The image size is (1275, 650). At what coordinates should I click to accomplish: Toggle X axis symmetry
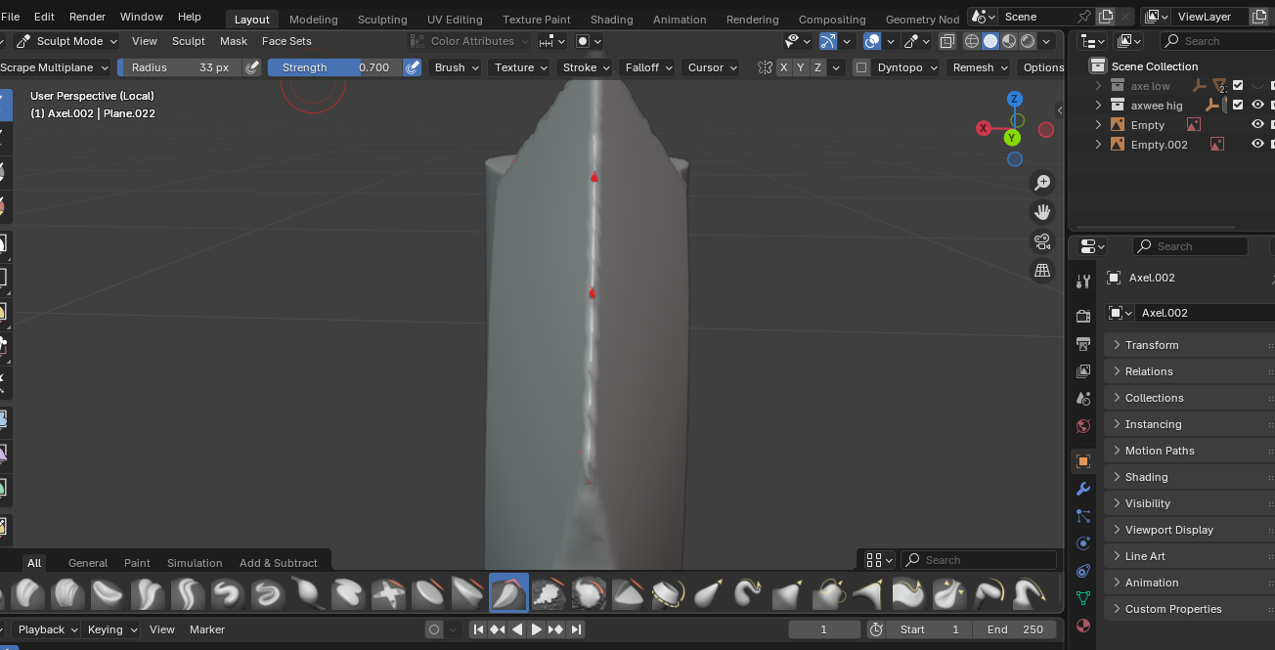tap(784, 67)
